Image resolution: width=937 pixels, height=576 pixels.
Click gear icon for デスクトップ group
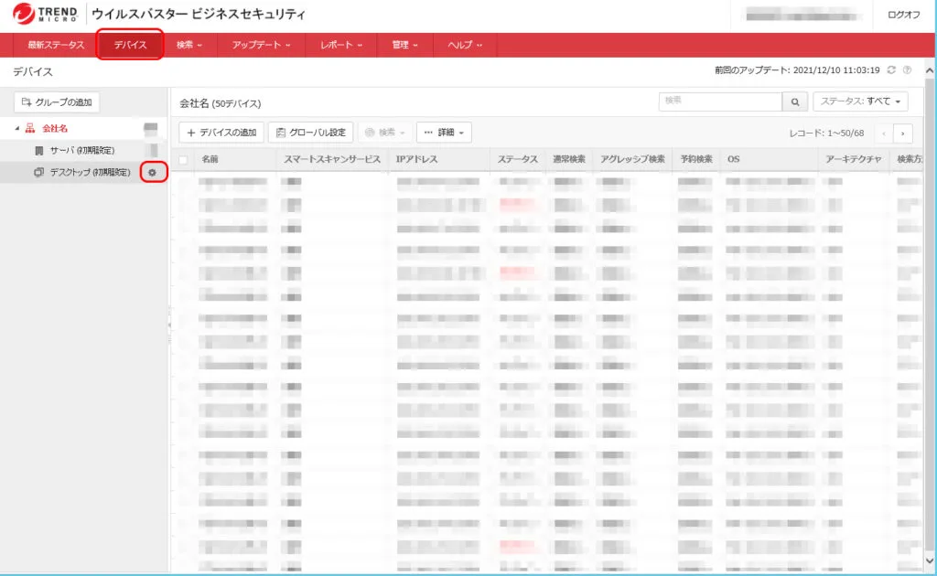coord(153,173)
